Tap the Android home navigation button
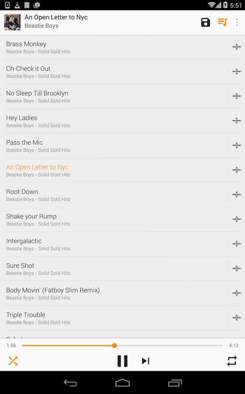This screenshot has width=245, height=394. click(122, 383)
